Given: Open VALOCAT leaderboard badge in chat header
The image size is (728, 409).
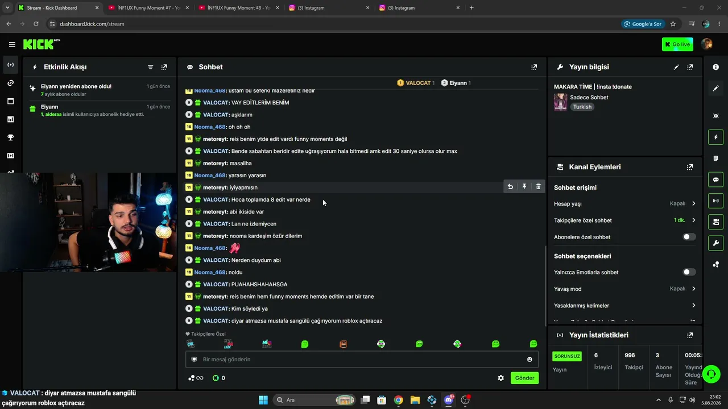Looking at the screenshot, I should [416, 83].
